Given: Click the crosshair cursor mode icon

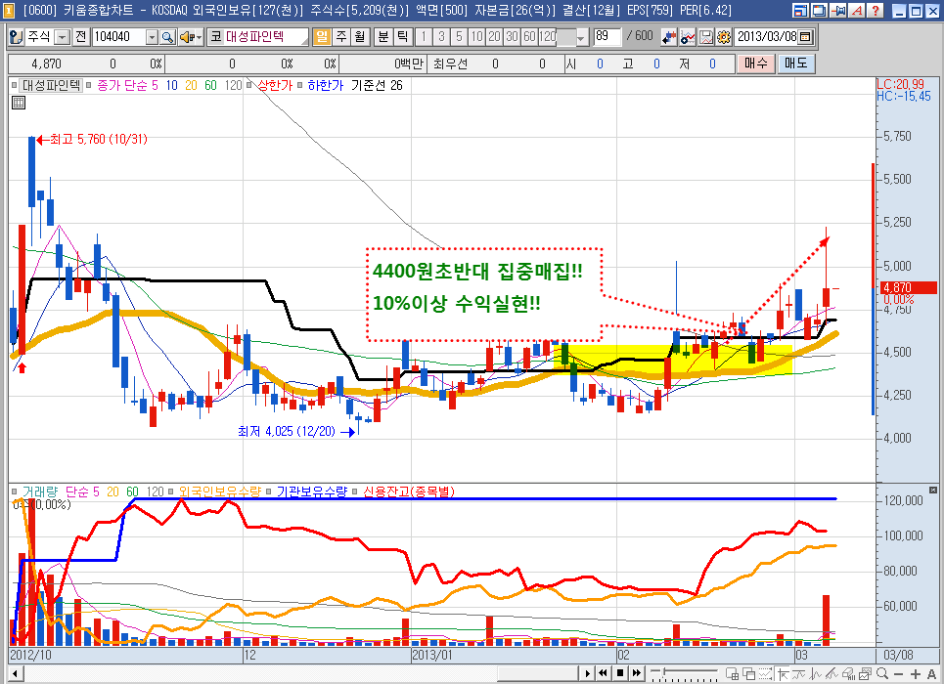Looking at the screenshot, I should [x=783, y=674].
